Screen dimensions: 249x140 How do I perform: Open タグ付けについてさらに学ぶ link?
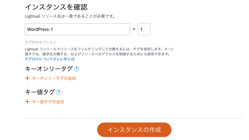tap(48, 59)
